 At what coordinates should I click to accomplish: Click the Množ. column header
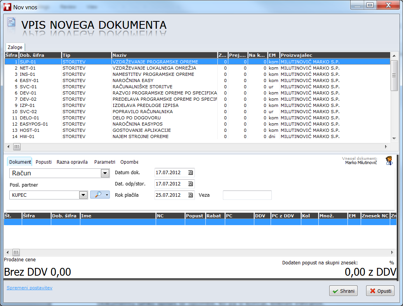coord(333,216)
